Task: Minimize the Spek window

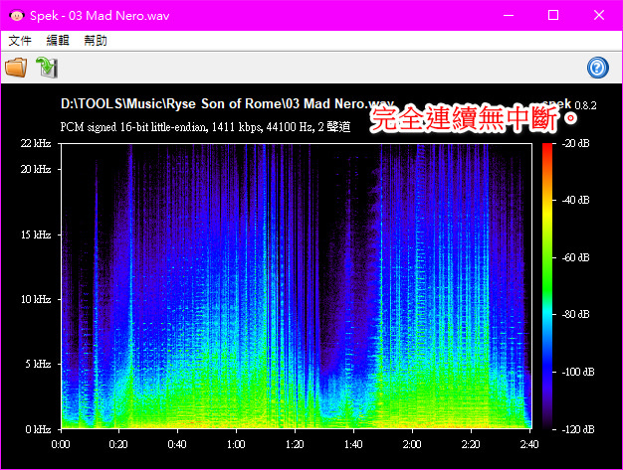Action: (x=509, y=16)
